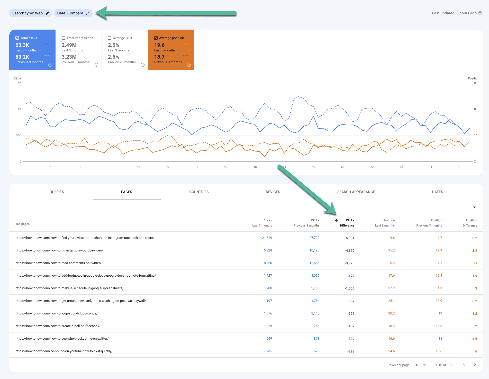This screenshot has width=489, height=379.
Task: Go to next page of table results
Action: click(475, 364)
